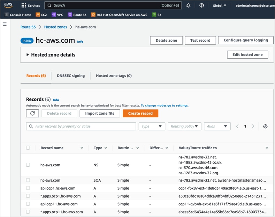275x217 pixels.
Task: Sort by Routing policy column arrow
Action: tap(138, 148)
